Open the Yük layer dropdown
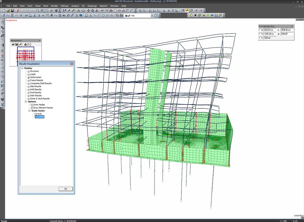Viewport: 304px width, 222px height. [x=152, y=16]
